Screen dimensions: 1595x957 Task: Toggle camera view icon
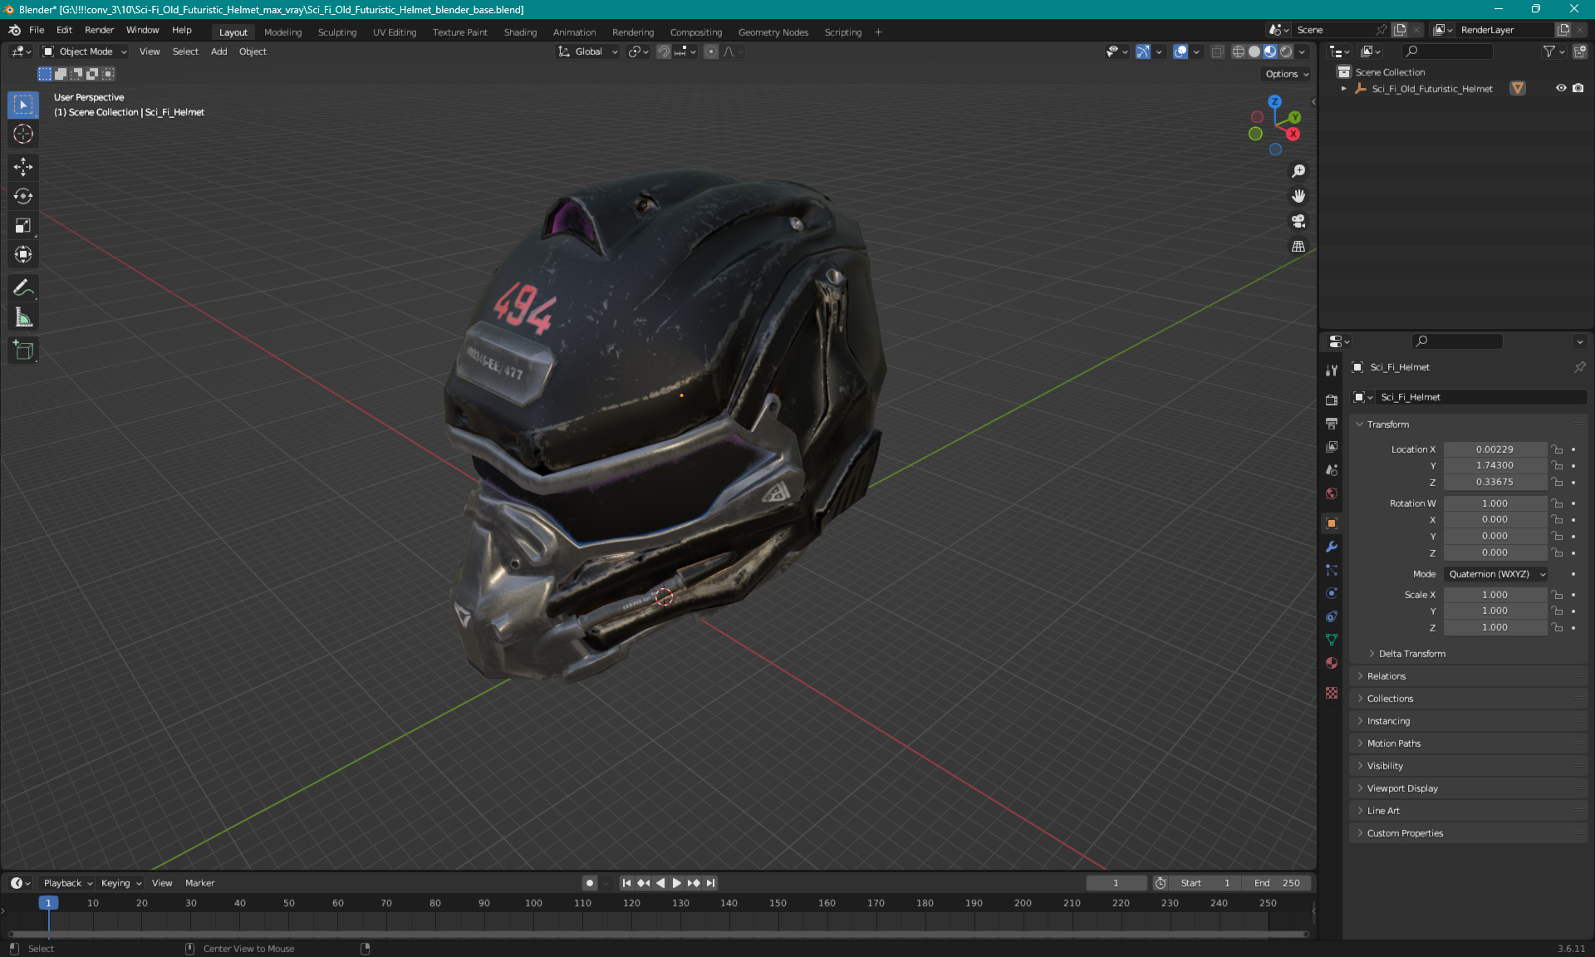(1298, 221)
